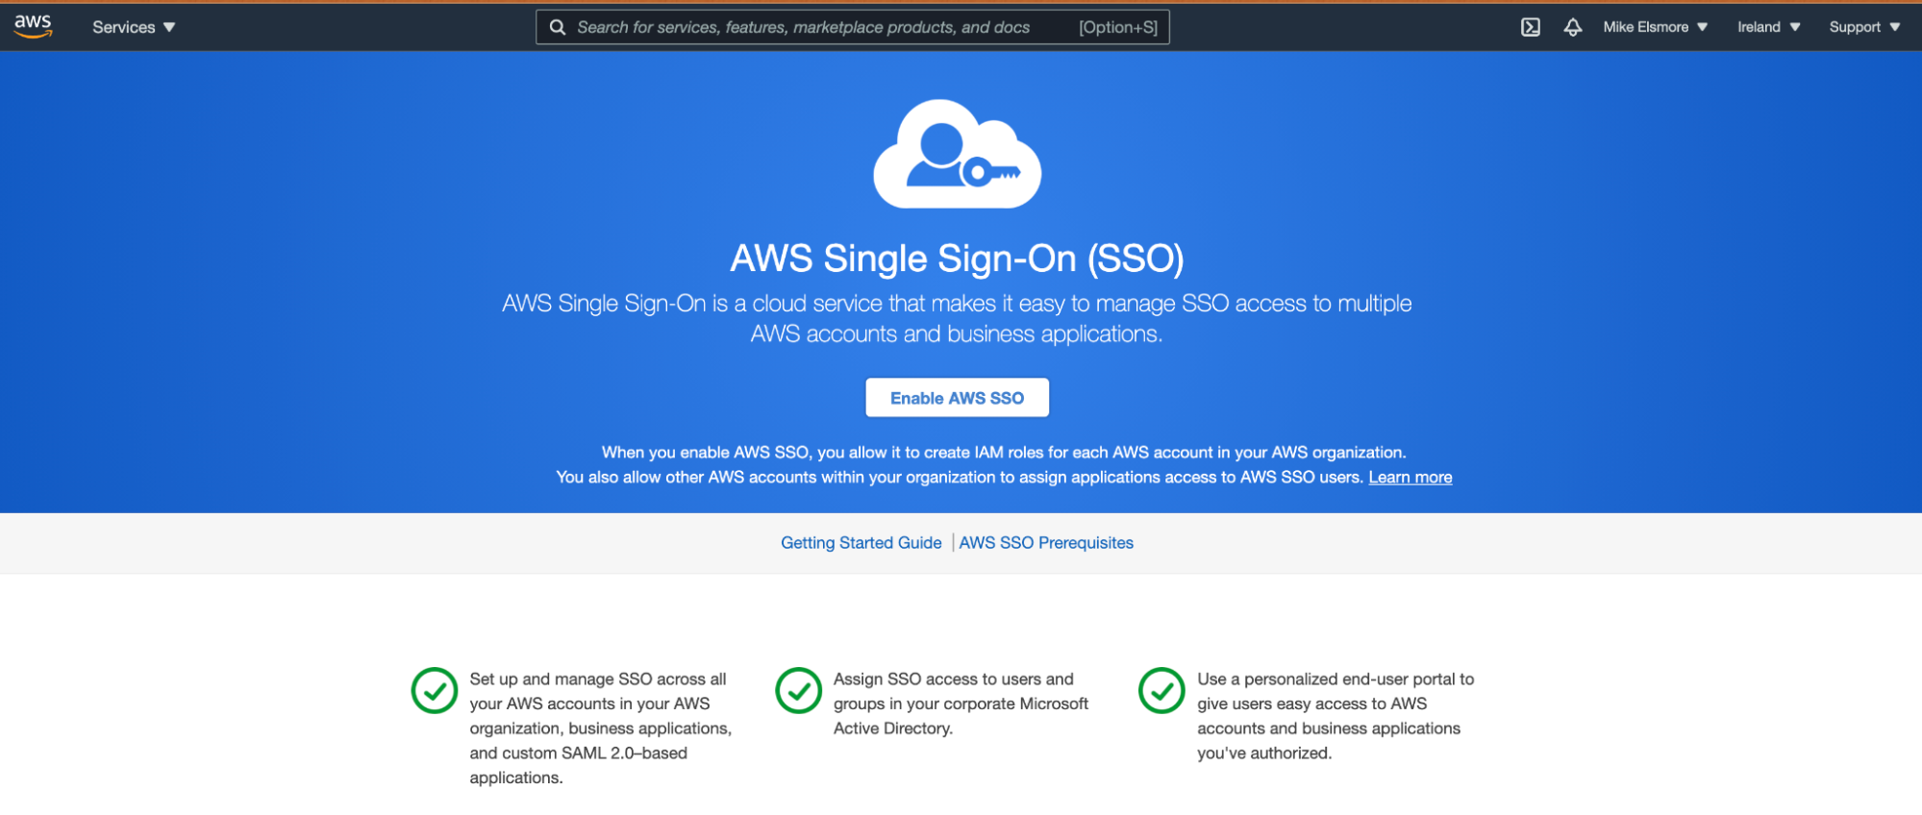The height and width of the screenshot is (815, 1922).
Task: Open AWS SSO Prerequisites
Action: (1045, 542)
